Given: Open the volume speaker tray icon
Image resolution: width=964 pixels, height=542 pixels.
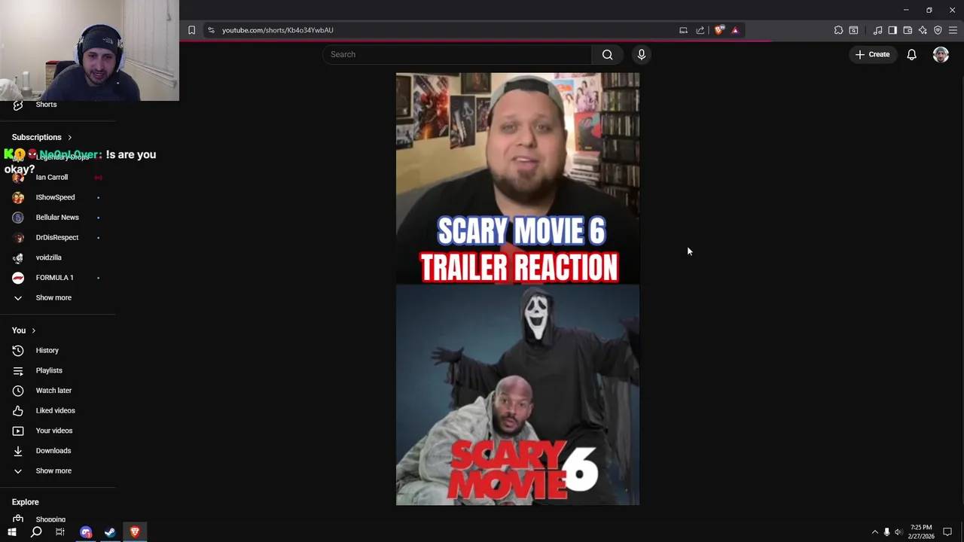Looking at the screenshot, I should [x=898, y=532].
